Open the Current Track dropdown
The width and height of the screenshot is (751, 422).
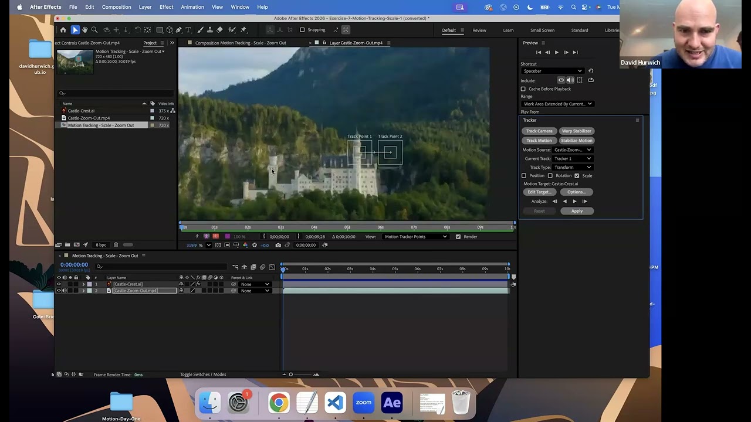point(573,159)
